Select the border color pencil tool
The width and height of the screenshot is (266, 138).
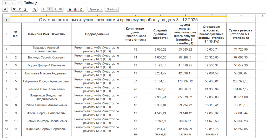(x=81, y=9)
